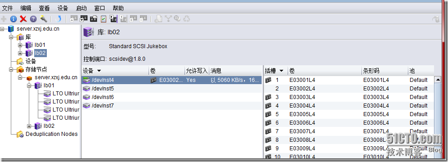Open the 查看 menu
The image size is (448, 162).
click(x=44, y=8)
